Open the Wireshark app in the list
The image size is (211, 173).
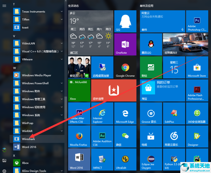tap(28, 139)
